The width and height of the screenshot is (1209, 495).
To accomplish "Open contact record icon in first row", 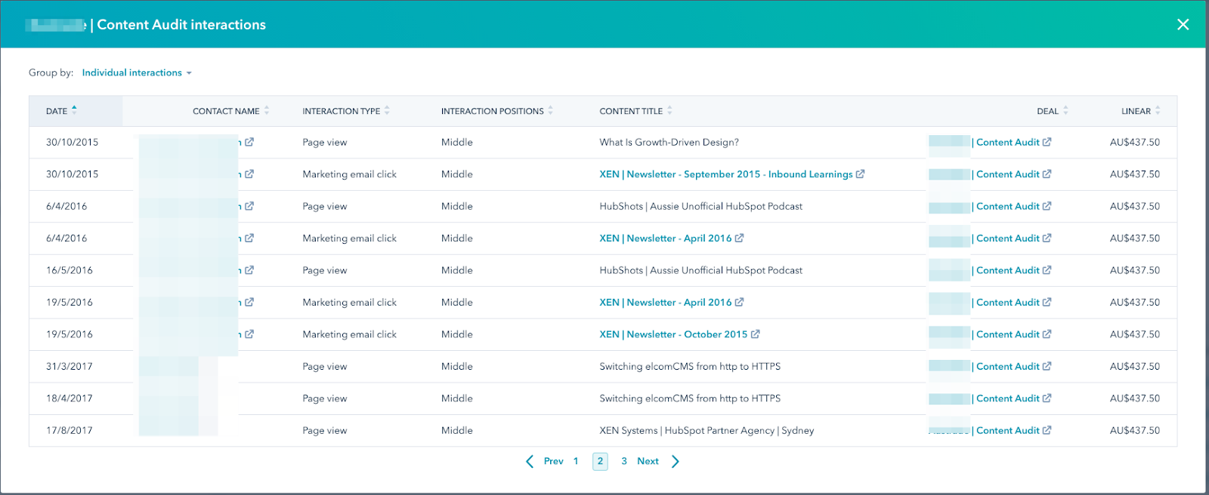I will point(249,143).
